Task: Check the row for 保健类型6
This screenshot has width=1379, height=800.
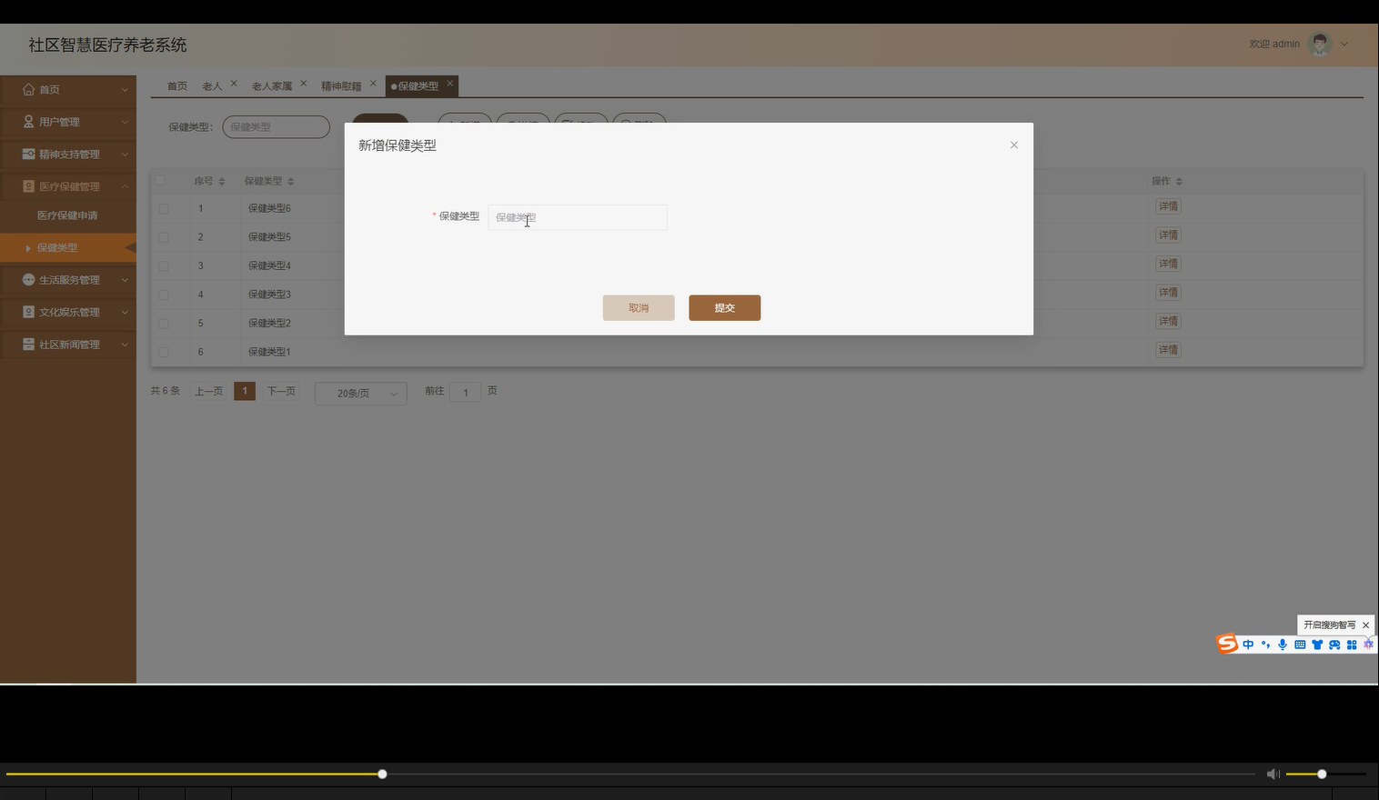Action: coord(164,209)
